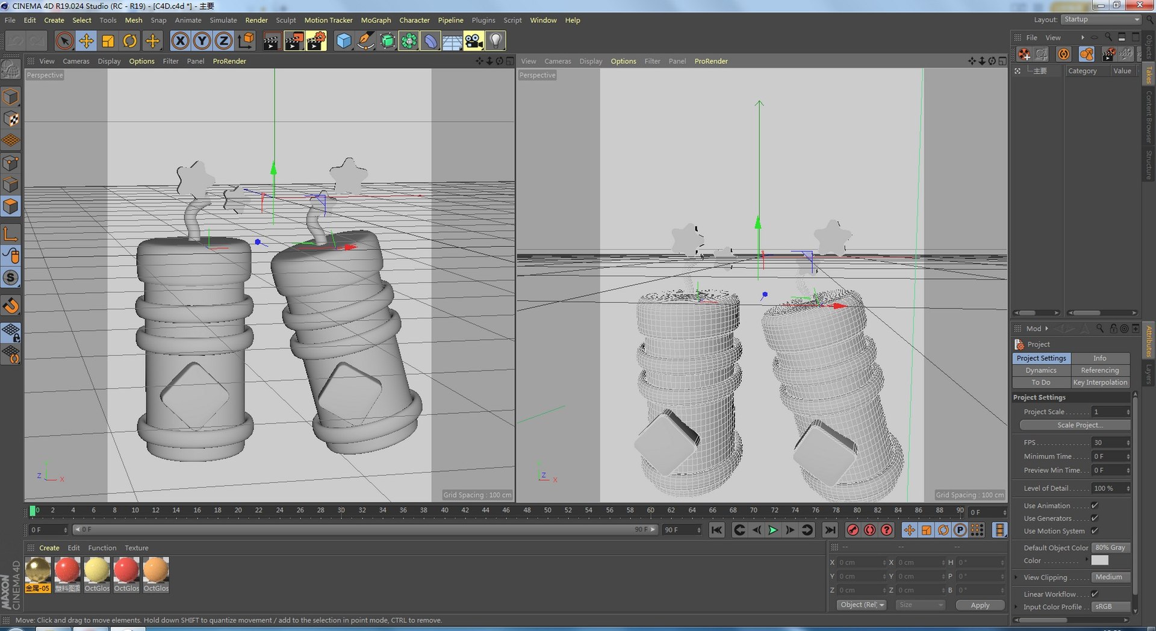Click the Make Editable icon
The width and height of the screenshot is (1156, 631).
tap(11, 70)
